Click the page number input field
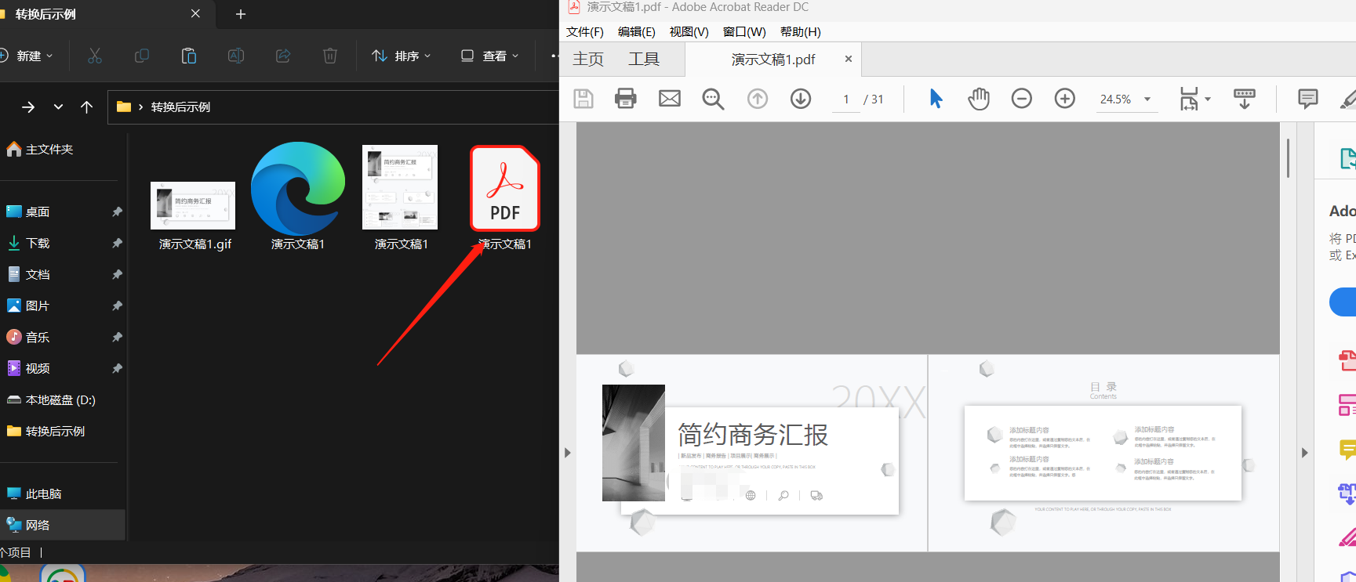The height and width of the screenshot is (582, 1356). (846, 99)
